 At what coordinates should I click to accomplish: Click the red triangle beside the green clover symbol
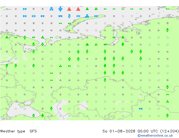tap(78, 9)
